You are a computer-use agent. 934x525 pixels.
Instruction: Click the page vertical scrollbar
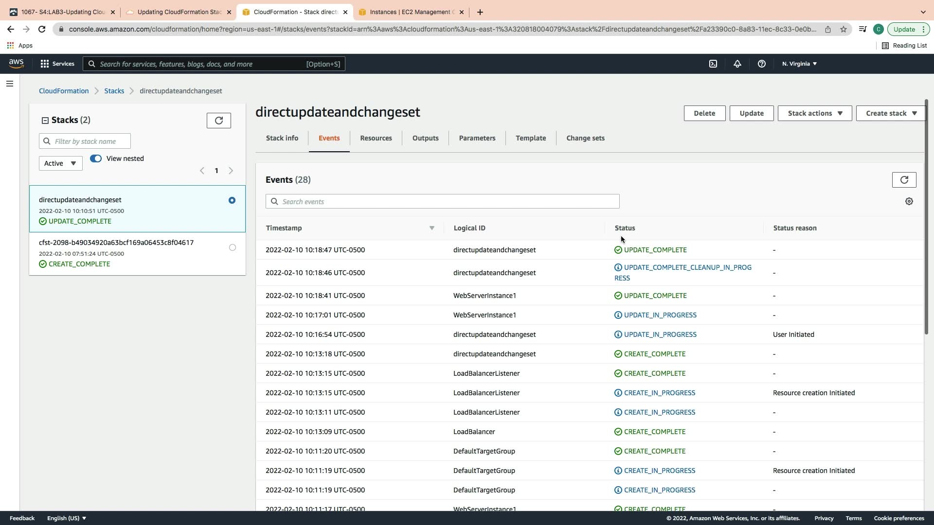point(926,219)
